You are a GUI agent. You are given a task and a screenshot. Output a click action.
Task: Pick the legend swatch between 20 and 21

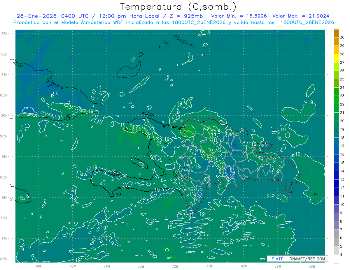(336, 117)
